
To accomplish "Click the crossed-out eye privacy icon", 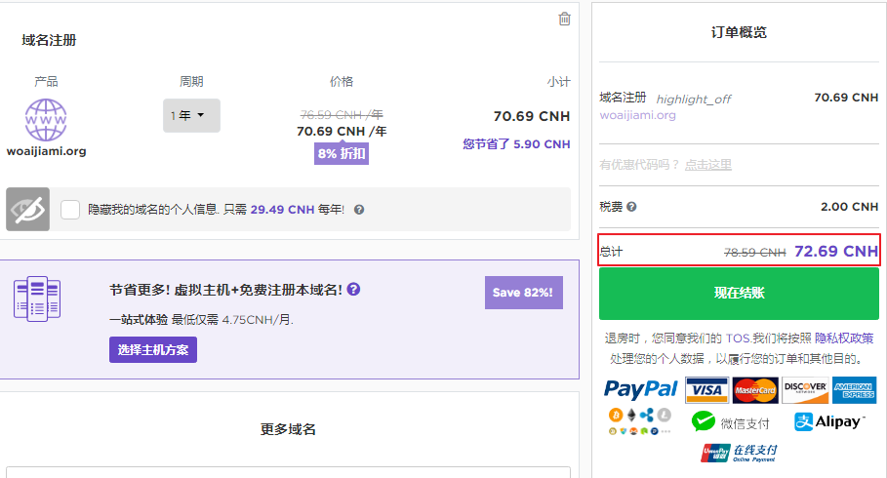I will (x=27, y=210).
